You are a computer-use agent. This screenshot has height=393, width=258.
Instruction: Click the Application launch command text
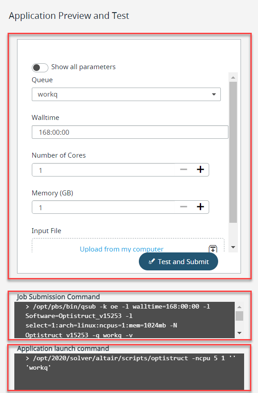click(x=130, y=362)
